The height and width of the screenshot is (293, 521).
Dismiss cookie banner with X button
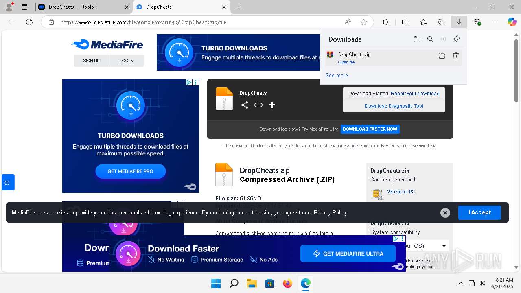point(445,212)
